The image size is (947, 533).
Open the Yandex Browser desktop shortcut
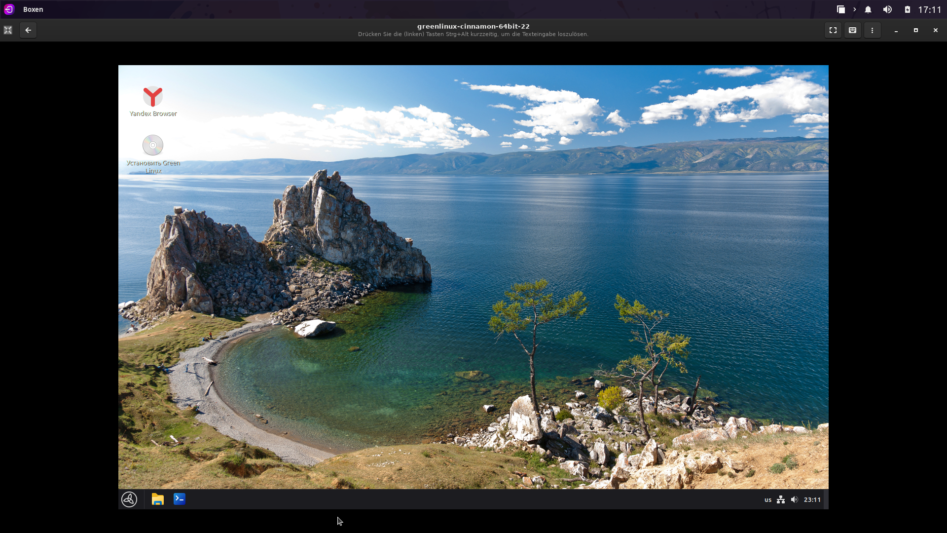coord(153,97)
